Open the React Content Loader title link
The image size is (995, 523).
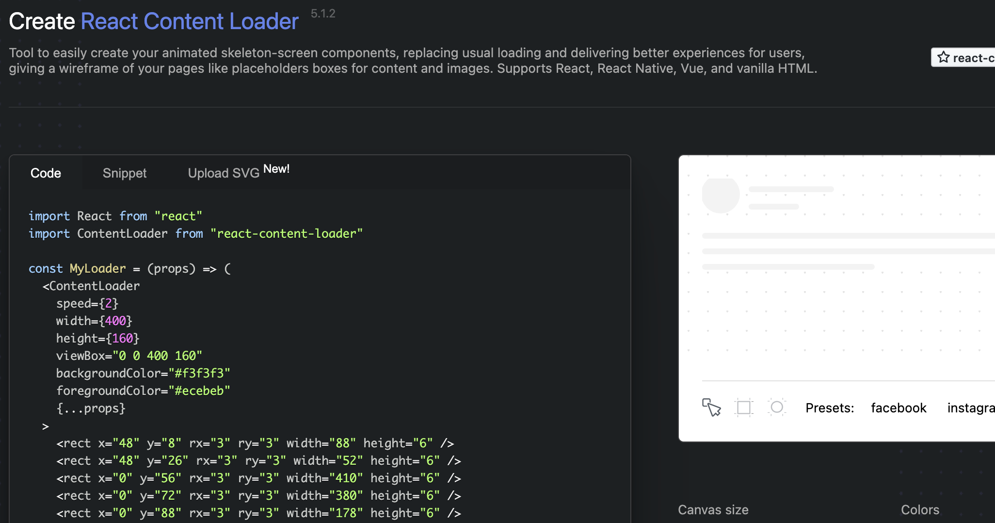190,21
